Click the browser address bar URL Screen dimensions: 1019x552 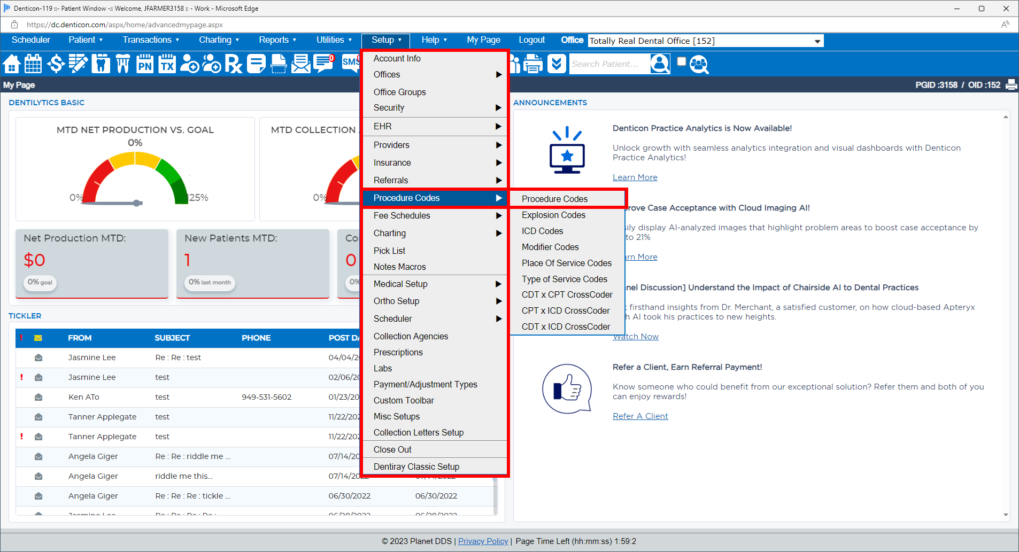pyautogui.click(x=125, y=25)
